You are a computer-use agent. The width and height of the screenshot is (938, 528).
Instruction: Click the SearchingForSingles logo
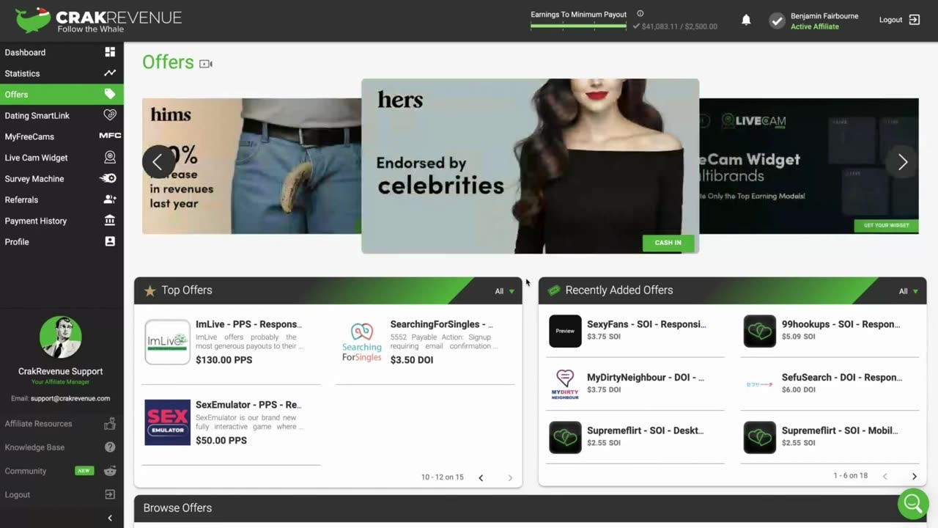tap(362, 342)
